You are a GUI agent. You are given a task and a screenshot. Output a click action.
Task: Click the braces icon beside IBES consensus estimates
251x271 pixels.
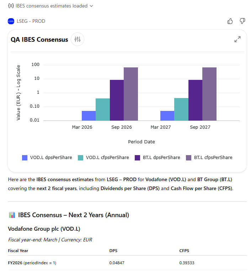pyautogui.click(x=11, y=6)
